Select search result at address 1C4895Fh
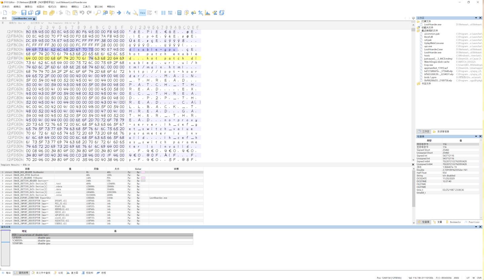The width and height of the screenshot is (484, 280). point(17,240)
